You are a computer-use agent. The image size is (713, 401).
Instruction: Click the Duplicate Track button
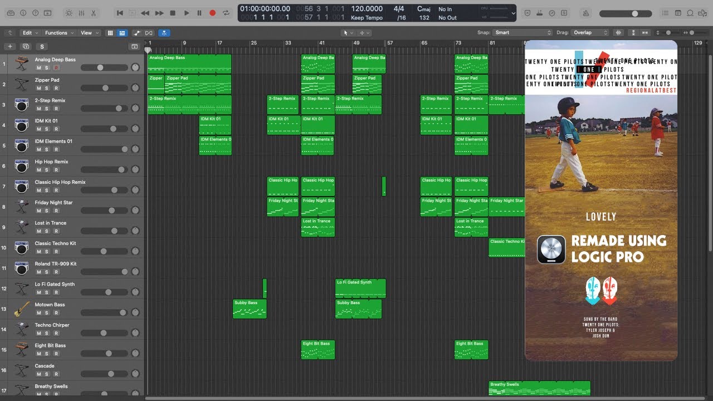(x=26, y=47)
